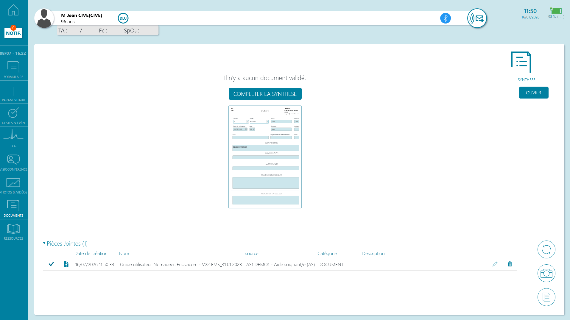570x320 pixels.
Task: Click the Guide utilisateur Nomadeec Enovacom file name
Action: [x=181, y=264]
